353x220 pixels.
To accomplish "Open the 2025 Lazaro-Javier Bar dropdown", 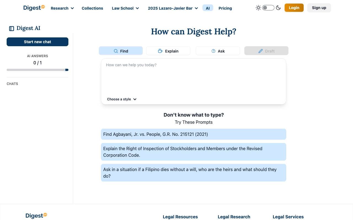I will coord(173,8).
